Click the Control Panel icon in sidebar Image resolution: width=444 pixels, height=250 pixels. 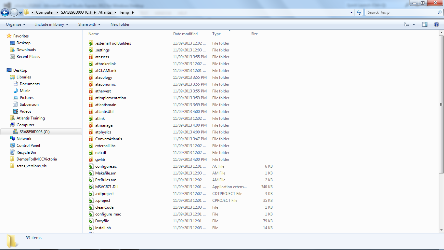click(12, 146)
